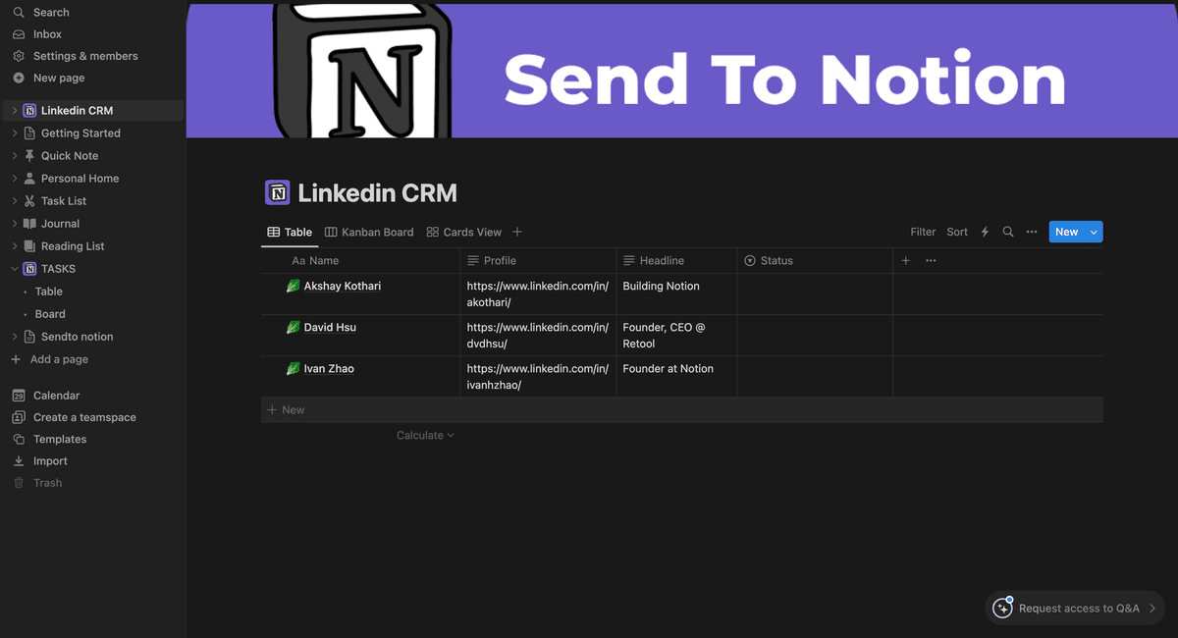Expand the Getting Started page
The width and height of the screenshot is (1178, 638).
coord(14,133)
